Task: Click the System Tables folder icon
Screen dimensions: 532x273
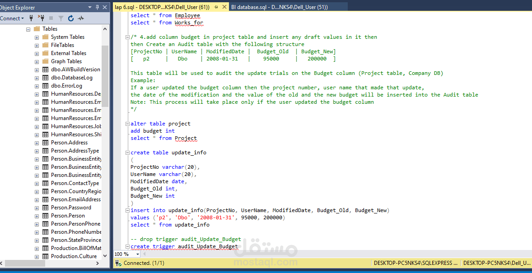Action: [x=45, y=37]
